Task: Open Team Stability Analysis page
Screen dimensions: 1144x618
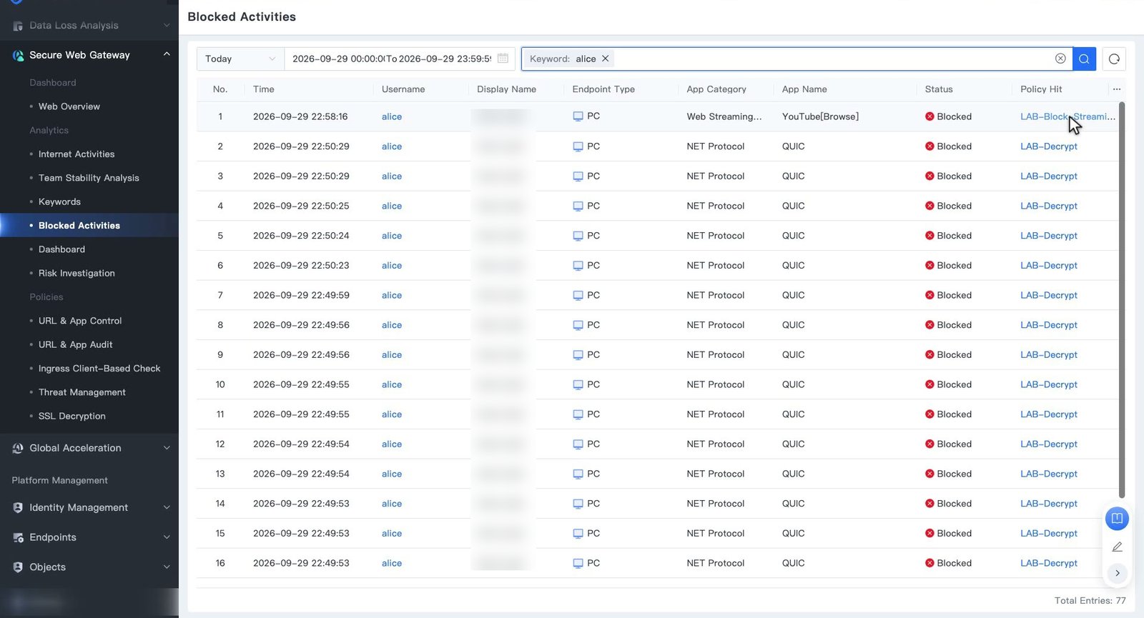Action: coord(89,178)
